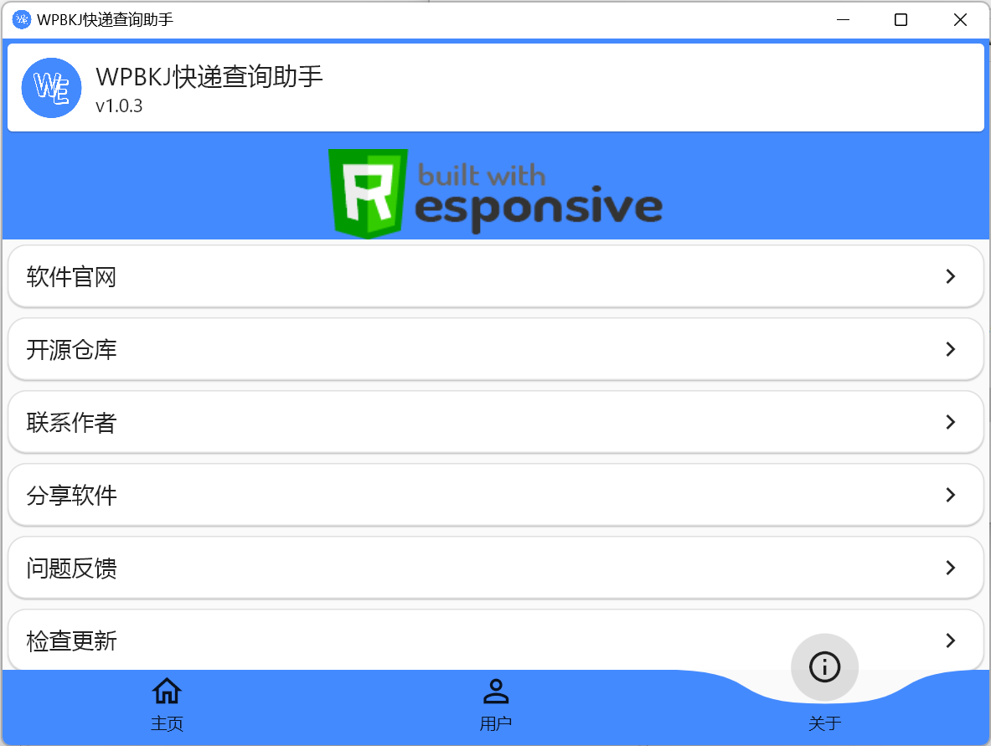The image size is (991, 746).
Task: Maximize the WPBKJ window
Action: [x=901, y=19]
